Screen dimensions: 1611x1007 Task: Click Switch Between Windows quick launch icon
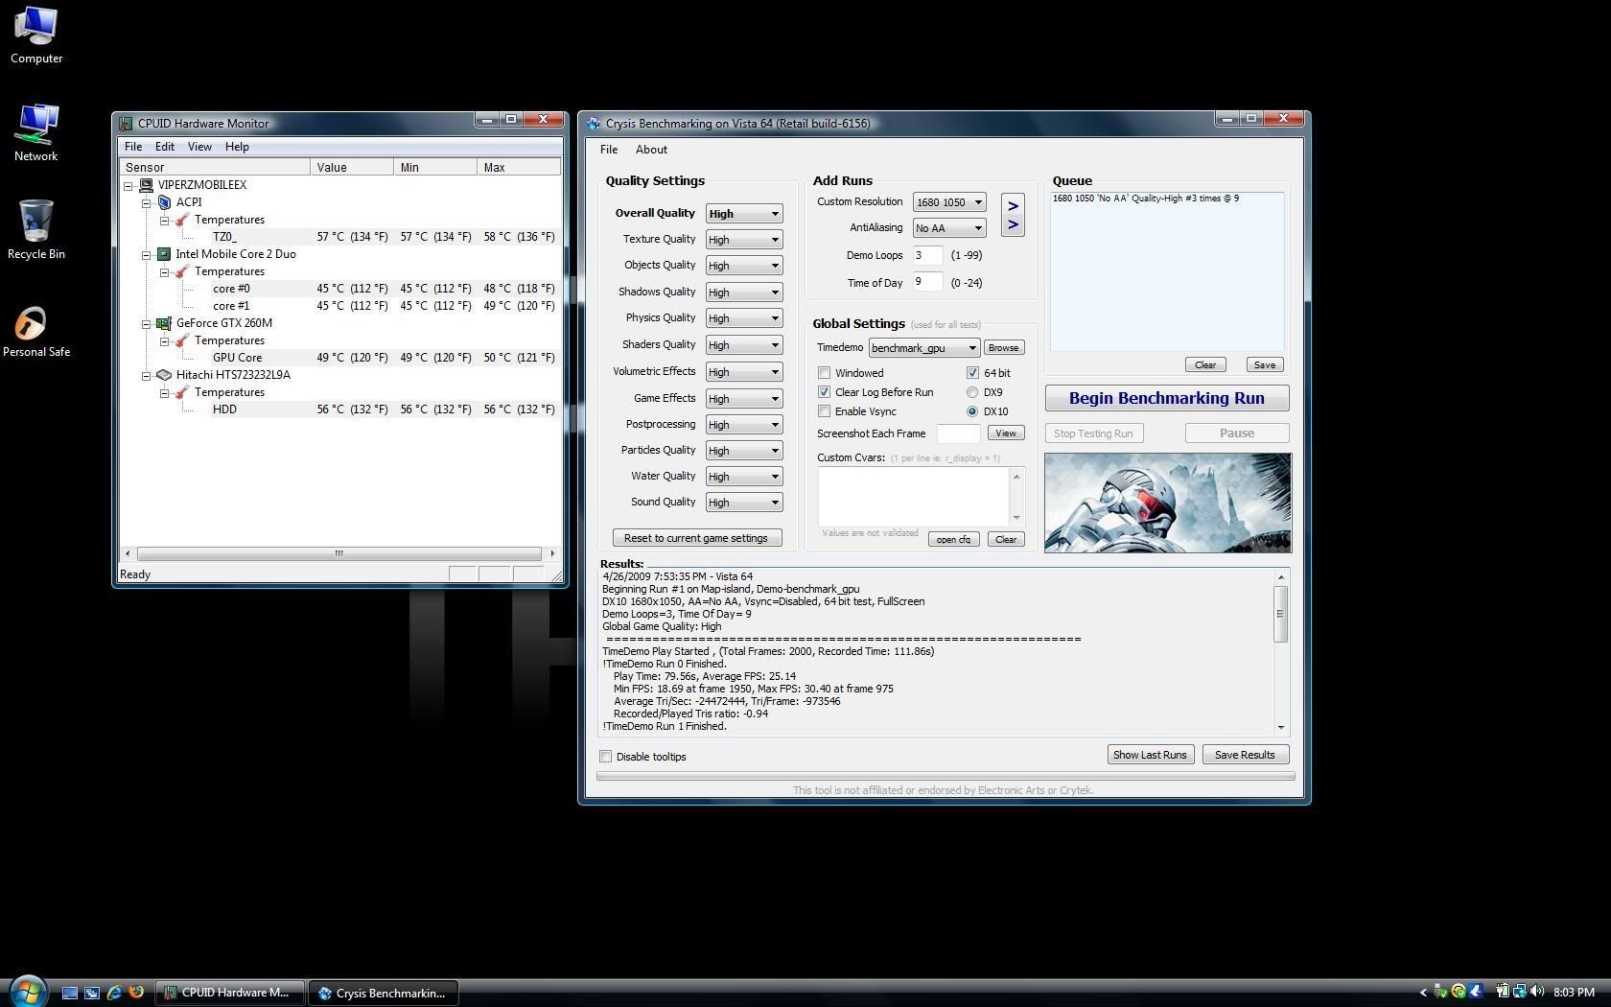click(92, 993)
